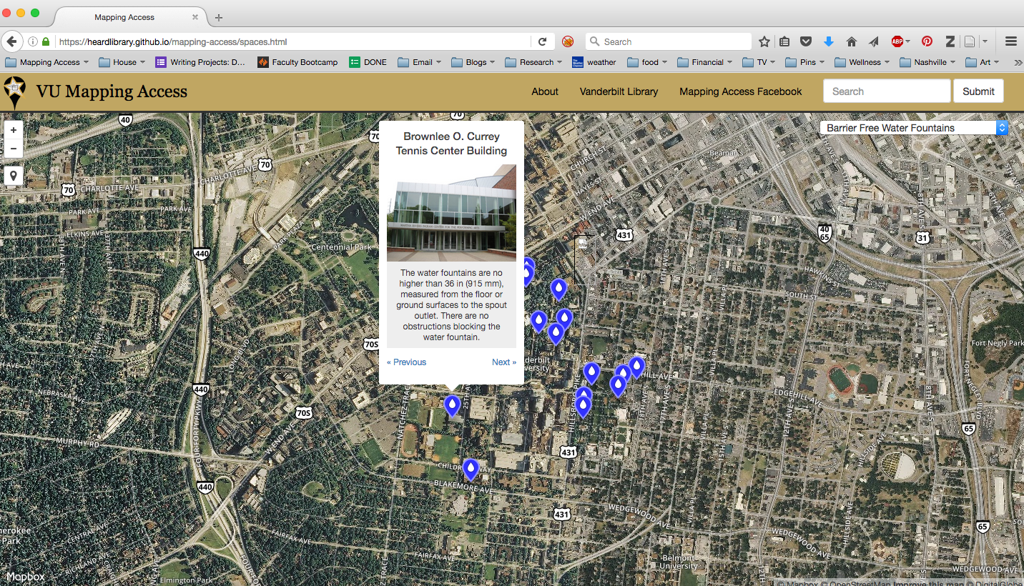1024x586 pixels.
Task: Click the Zotero Z toolbar icon
Action: tap(950, 41)
